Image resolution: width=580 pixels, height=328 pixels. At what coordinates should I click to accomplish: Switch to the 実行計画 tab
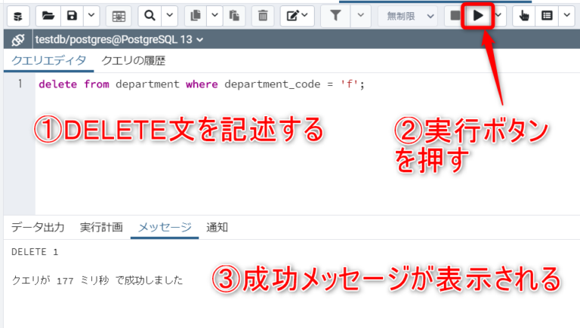[101, 227]
